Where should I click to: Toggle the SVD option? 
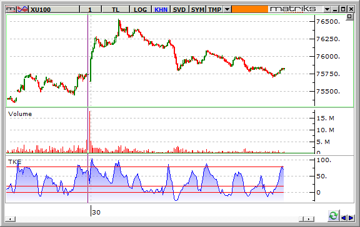pos(179,9)
